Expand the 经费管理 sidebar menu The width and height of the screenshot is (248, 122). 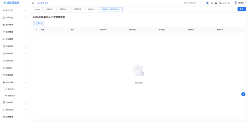click(x=14, y=46)
